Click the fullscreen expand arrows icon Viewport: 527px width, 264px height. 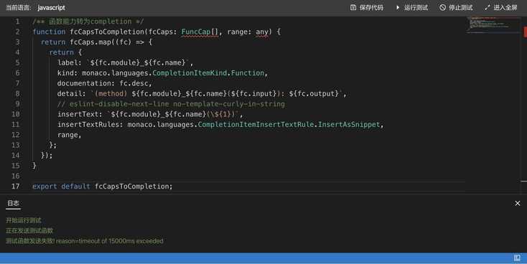click(x=488, y=7)
